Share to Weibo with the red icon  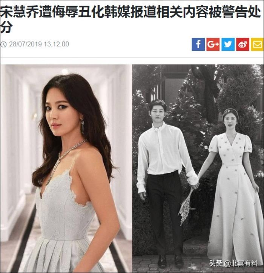tap(243, 44)
